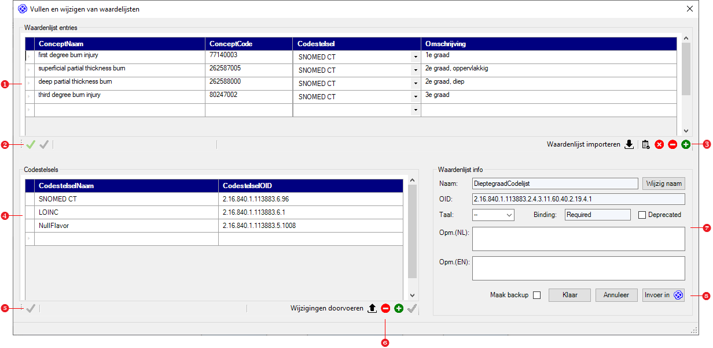Click the Wijzig naam button
Image resolution: width=713 pixels, height=348 pixels.
tap(663, 184)
